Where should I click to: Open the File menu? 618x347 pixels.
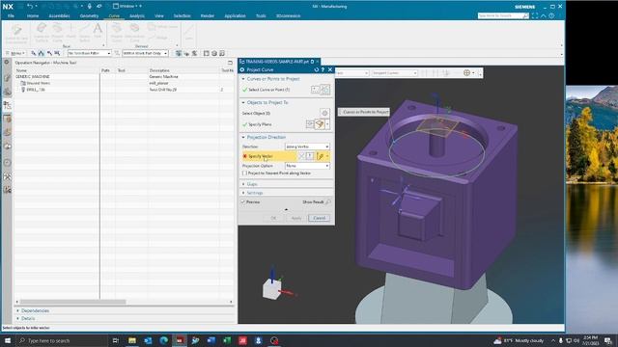pos(11,16)
